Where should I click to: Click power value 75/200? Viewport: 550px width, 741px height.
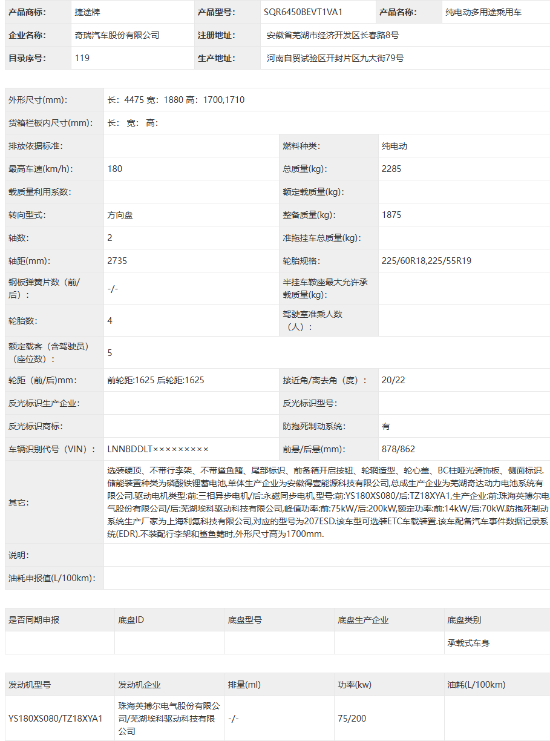[x=352, y=719]
